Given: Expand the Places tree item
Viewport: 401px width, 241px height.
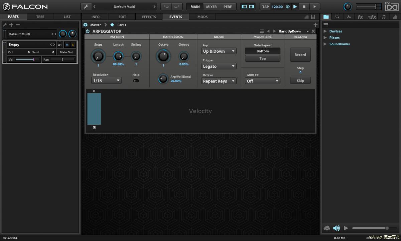Looking at the screenshot, I should (325, 38).
